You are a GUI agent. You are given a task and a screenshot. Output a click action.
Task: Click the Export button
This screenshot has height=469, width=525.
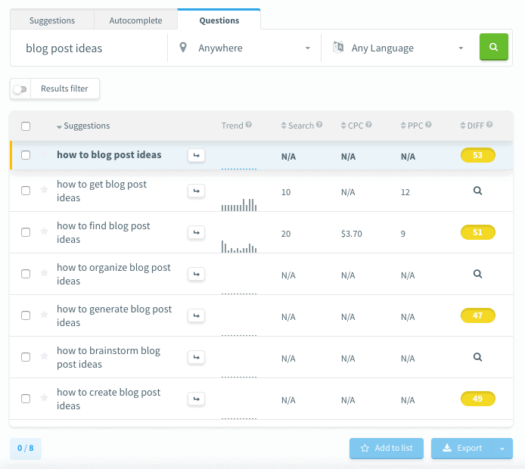[462, 449]
